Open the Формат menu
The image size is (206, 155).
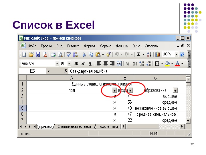pyautogui.click(x=90, y=46)
